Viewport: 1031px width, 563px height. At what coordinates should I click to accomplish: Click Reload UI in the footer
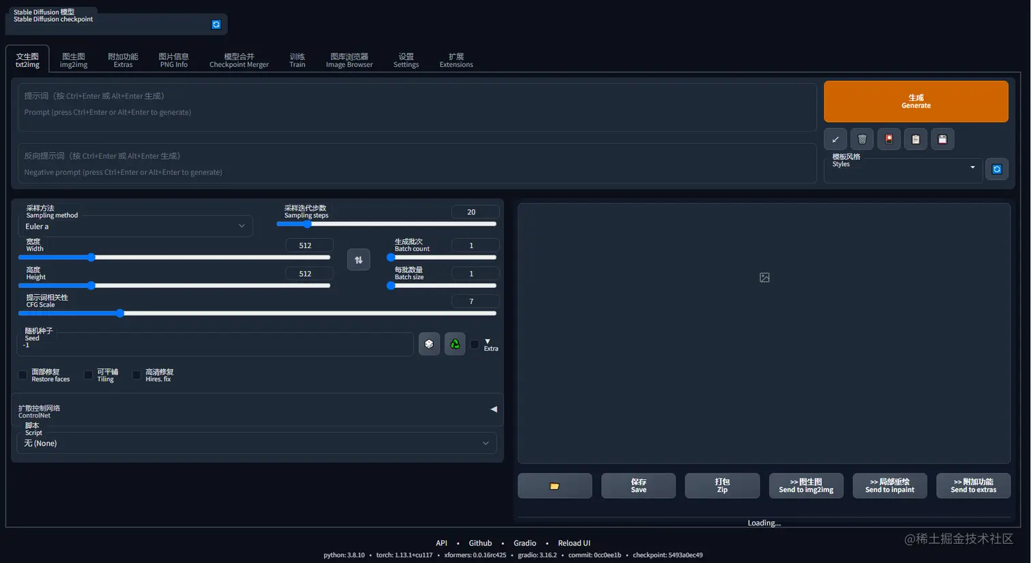pyautogui.click(x=574, y=543)
